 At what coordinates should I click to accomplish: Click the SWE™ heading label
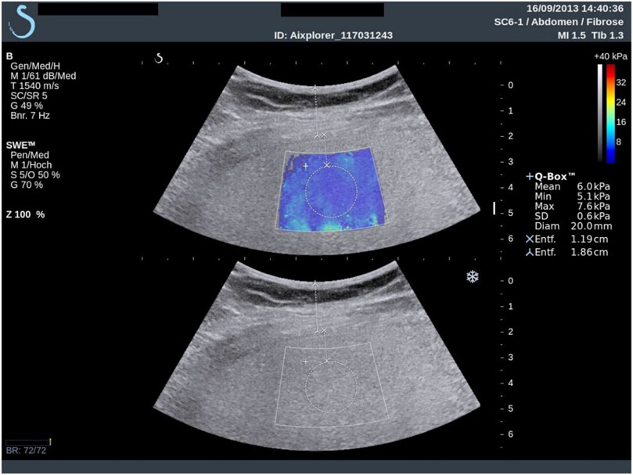[x=20, y=146]
